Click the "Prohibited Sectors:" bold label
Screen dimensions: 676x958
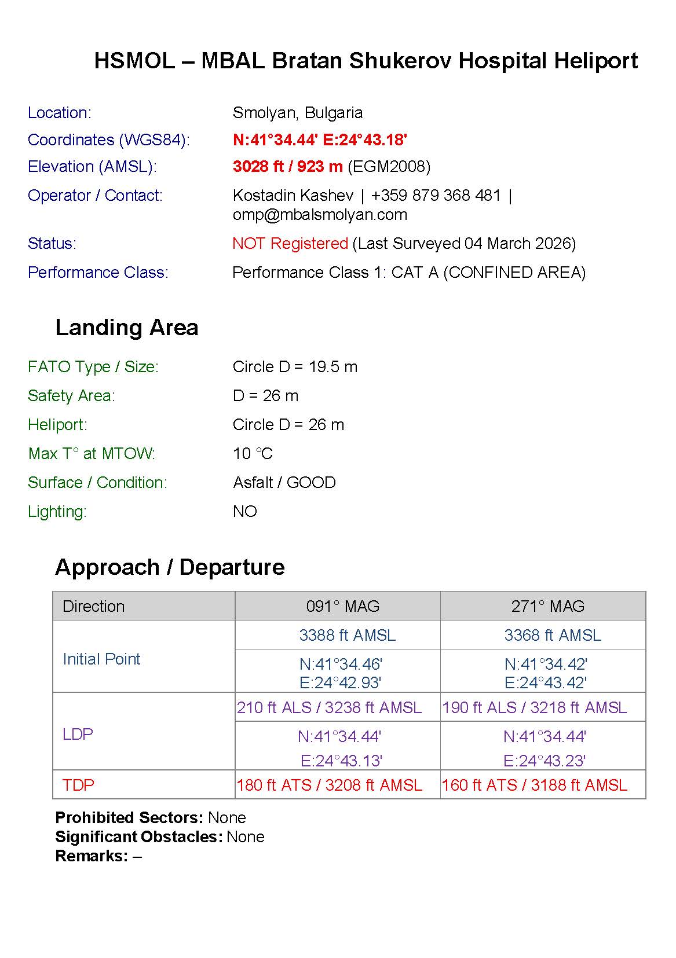(x=129, y=818)
